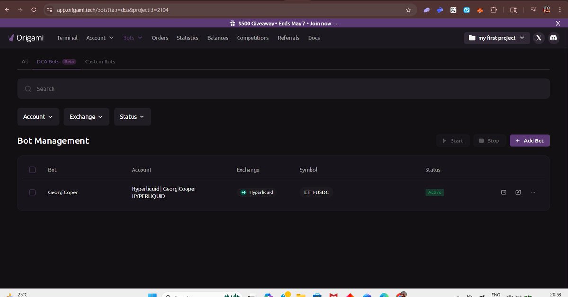Open the Extensions puzzle menu
Image resolution: width=568 pixels, height=297 pixels.
493,9
